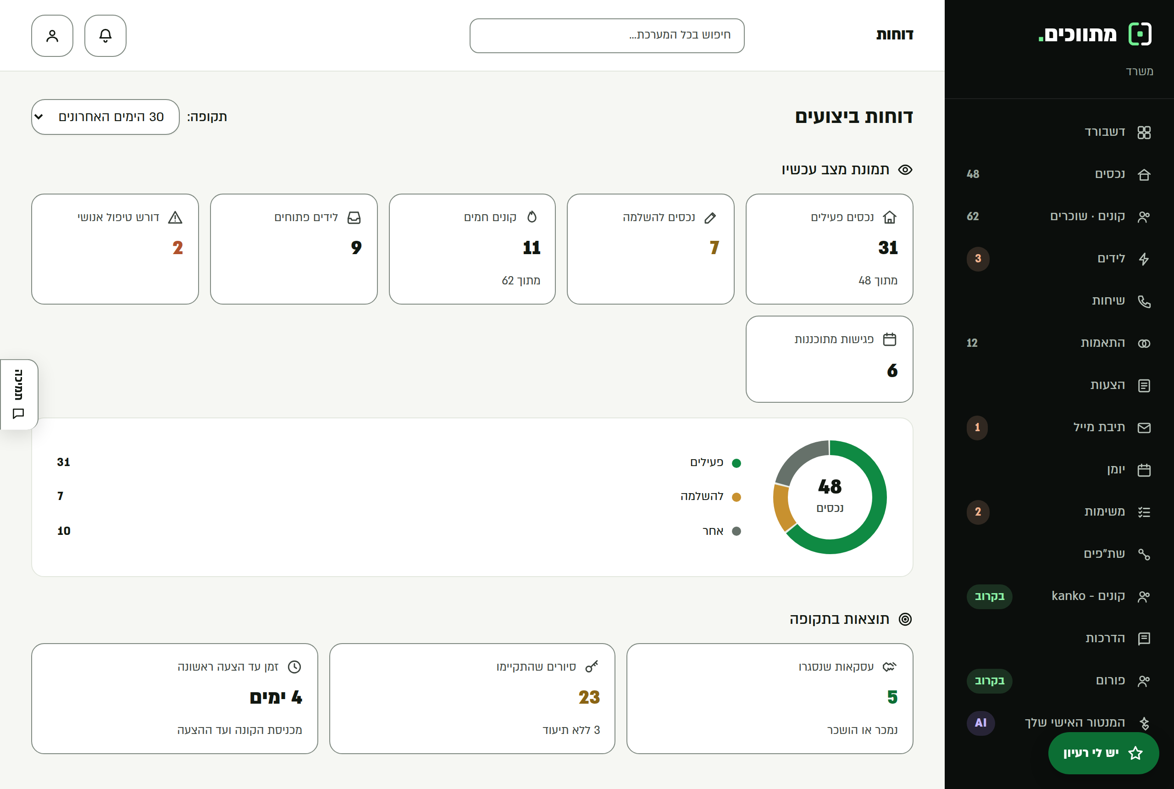This screenshot has height=789, width=1174.
Task: Open the side feedback tab
Action: coord(19,394)
